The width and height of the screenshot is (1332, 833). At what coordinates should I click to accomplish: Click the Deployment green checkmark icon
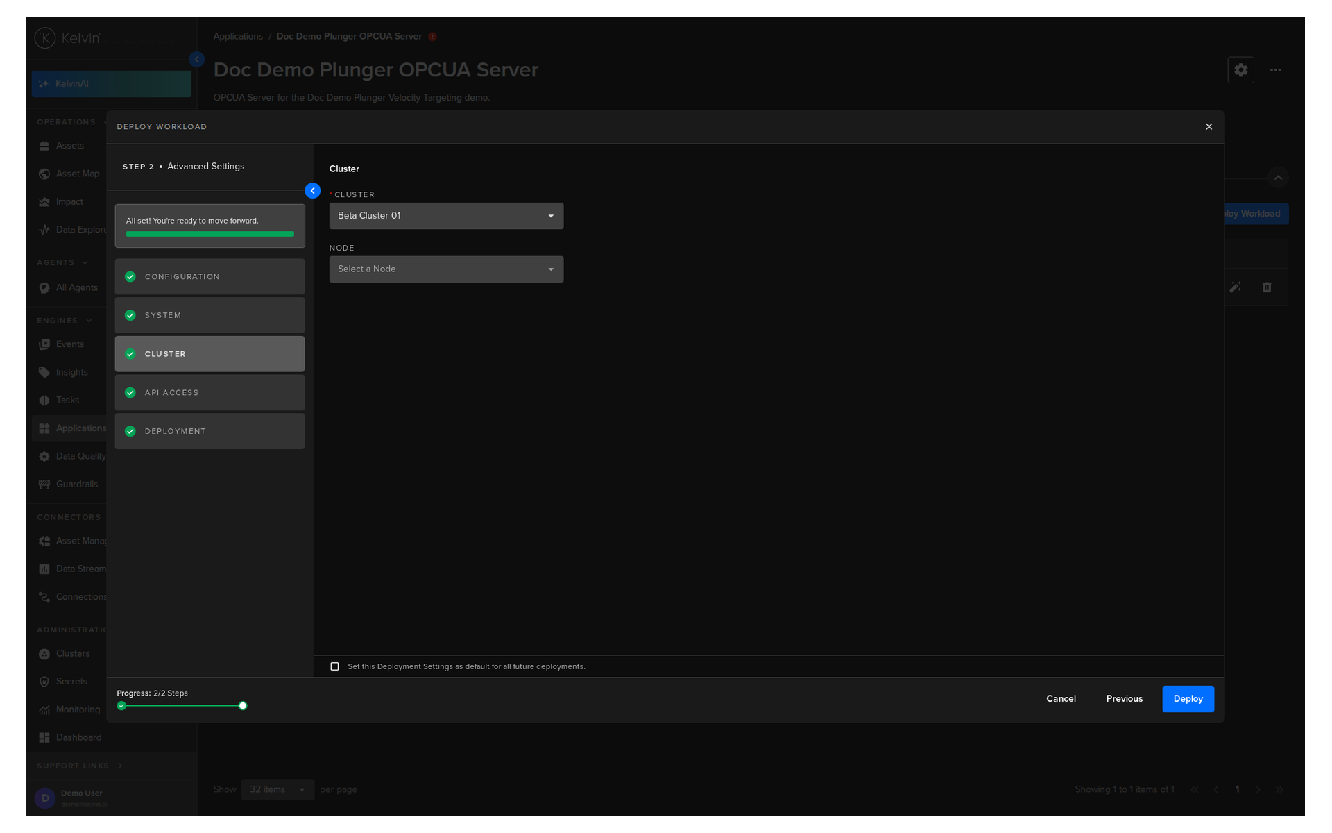click(x=130, y=432)
